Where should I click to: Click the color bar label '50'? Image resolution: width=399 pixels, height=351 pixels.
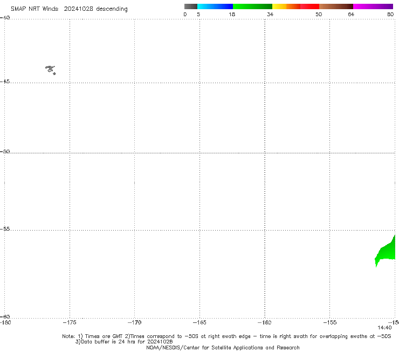point(319,15)
